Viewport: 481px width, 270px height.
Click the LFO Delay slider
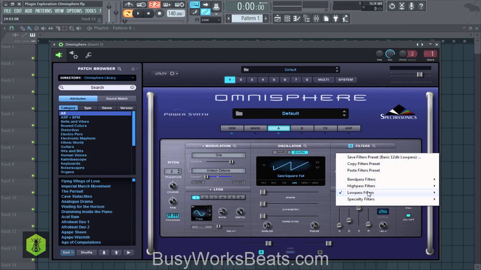(231, 226)
